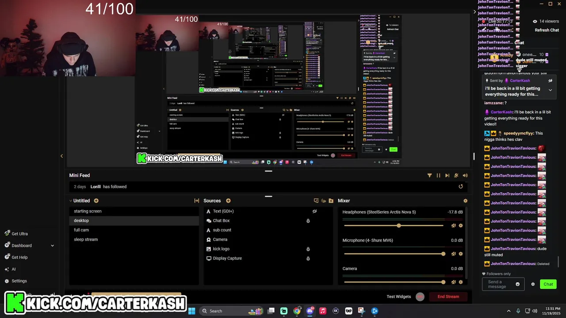
Task: Unlock the Display Capture source
Action: [308, 258]
